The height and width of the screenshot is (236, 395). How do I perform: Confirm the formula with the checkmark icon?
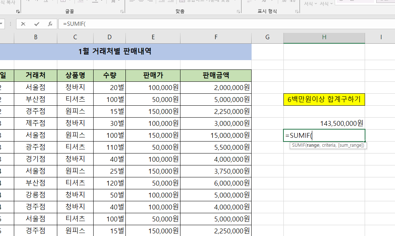[37, 24]
